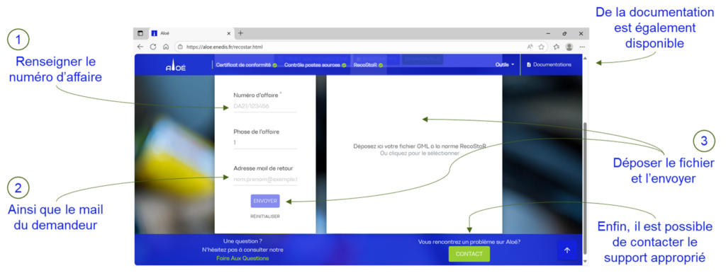Click the RÉINITIALISER button

coord(265,216)
